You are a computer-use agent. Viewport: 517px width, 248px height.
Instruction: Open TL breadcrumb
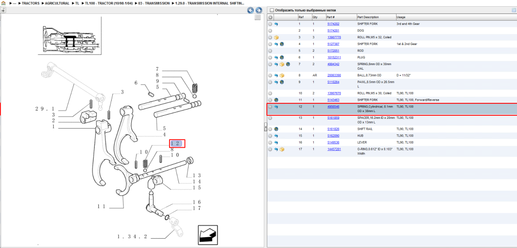point(77,3)
